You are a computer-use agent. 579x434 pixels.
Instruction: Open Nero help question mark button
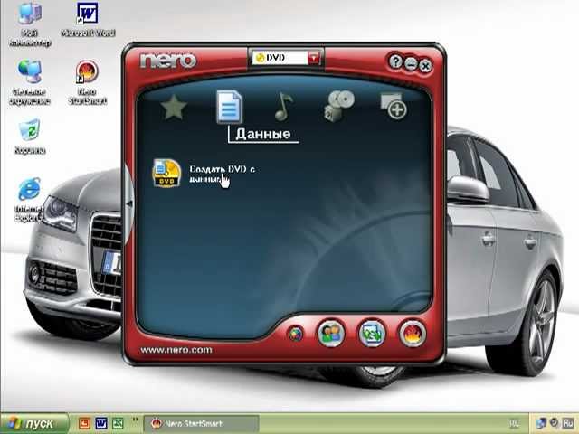[395, 61]
